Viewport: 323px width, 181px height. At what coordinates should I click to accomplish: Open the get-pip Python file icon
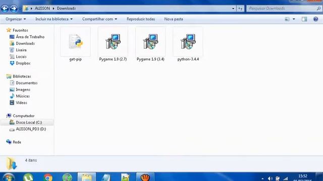(x=76, y=42)
